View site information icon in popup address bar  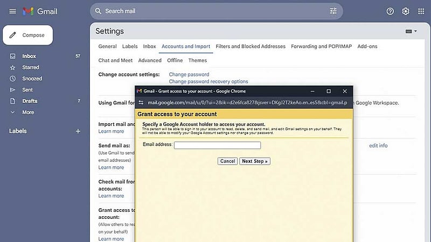141,102
